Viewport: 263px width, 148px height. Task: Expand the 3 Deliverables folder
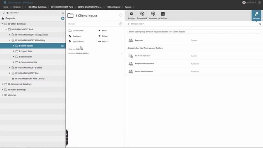coord(14,57)
